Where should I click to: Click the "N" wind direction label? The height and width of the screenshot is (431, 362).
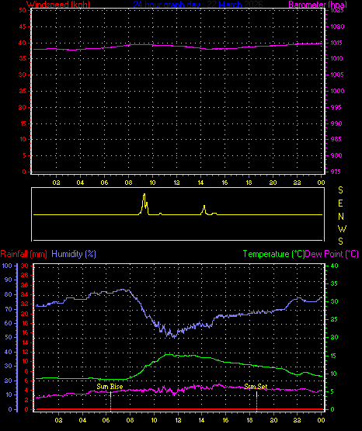tap(341, 217)
